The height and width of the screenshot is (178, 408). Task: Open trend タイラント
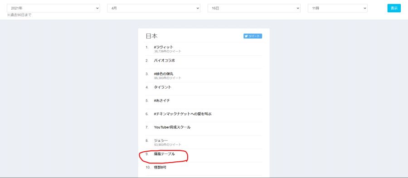click(163, 87)
